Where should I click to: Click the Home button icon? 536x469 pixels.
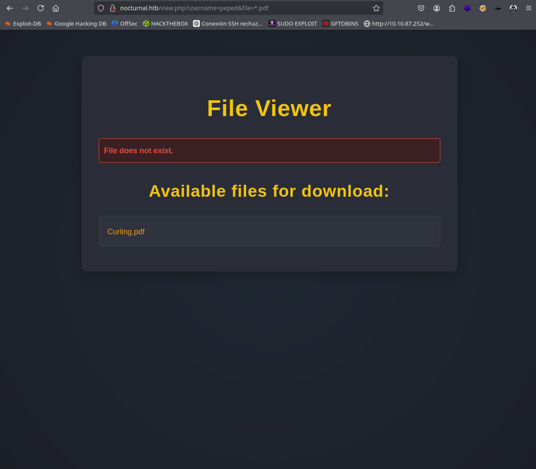56,8
